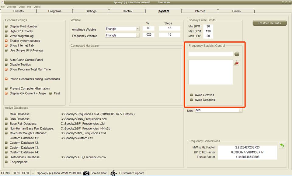
Task: Disable the Enable system sounds checkbox
Action: (6, 41)
